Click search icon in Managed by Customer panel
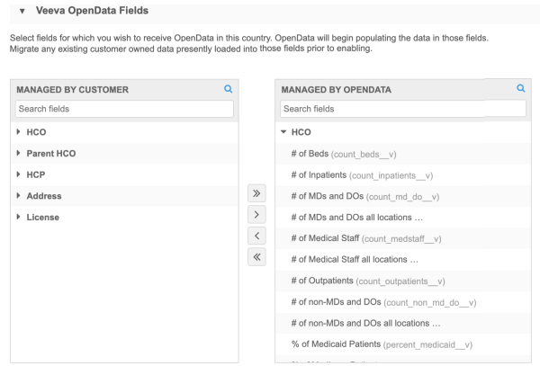The height and width of the screenshot is (366, 540). [228, 89]
